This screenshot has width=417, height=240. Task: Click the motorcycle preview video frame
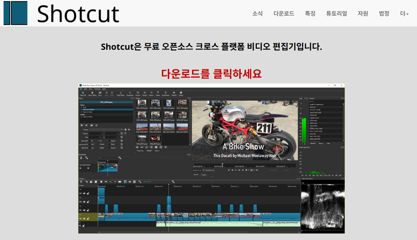245,130
